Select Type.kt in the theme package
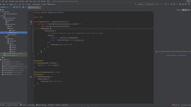Viewport: 191px width, 107px height. point(13,51)
